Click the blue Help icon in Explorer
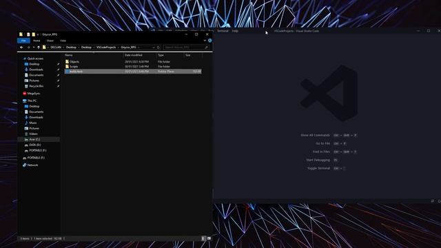 pyautogui.click(x=209, y=41)
